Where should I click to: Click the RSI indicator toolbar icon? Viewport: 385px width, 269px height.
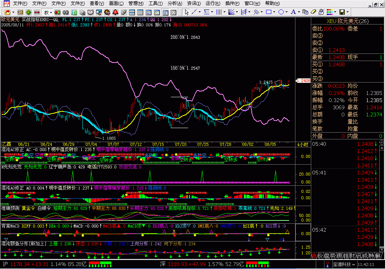click(x=20, y=12)
